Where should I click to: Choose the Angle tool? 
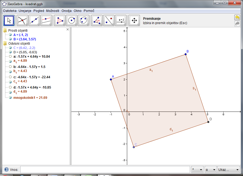point(97,20)
